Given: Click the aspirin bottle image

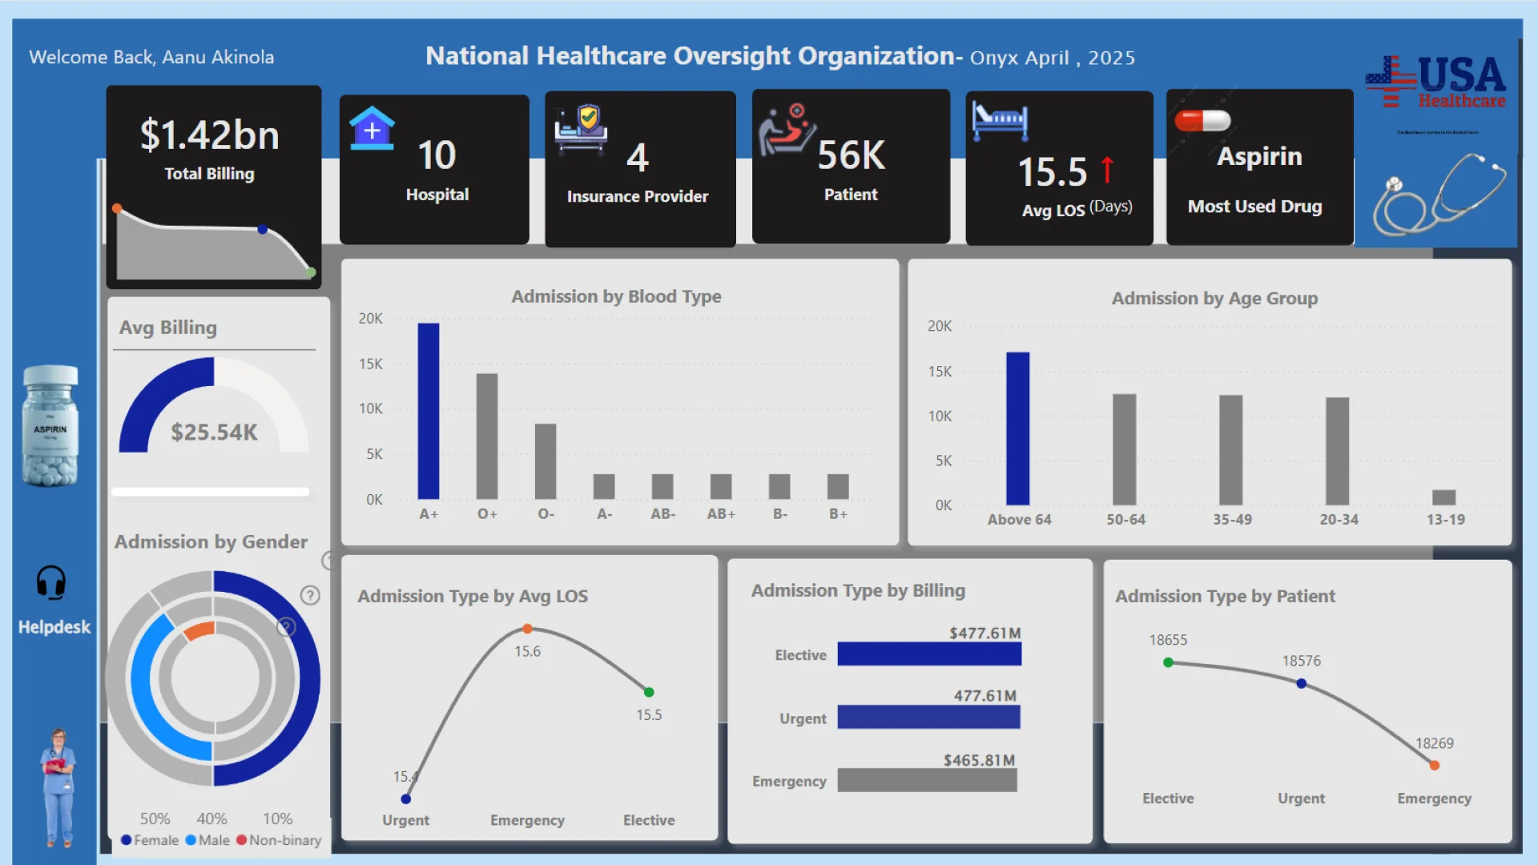Looking at the screenshot, I should click(x=50, y=425).
